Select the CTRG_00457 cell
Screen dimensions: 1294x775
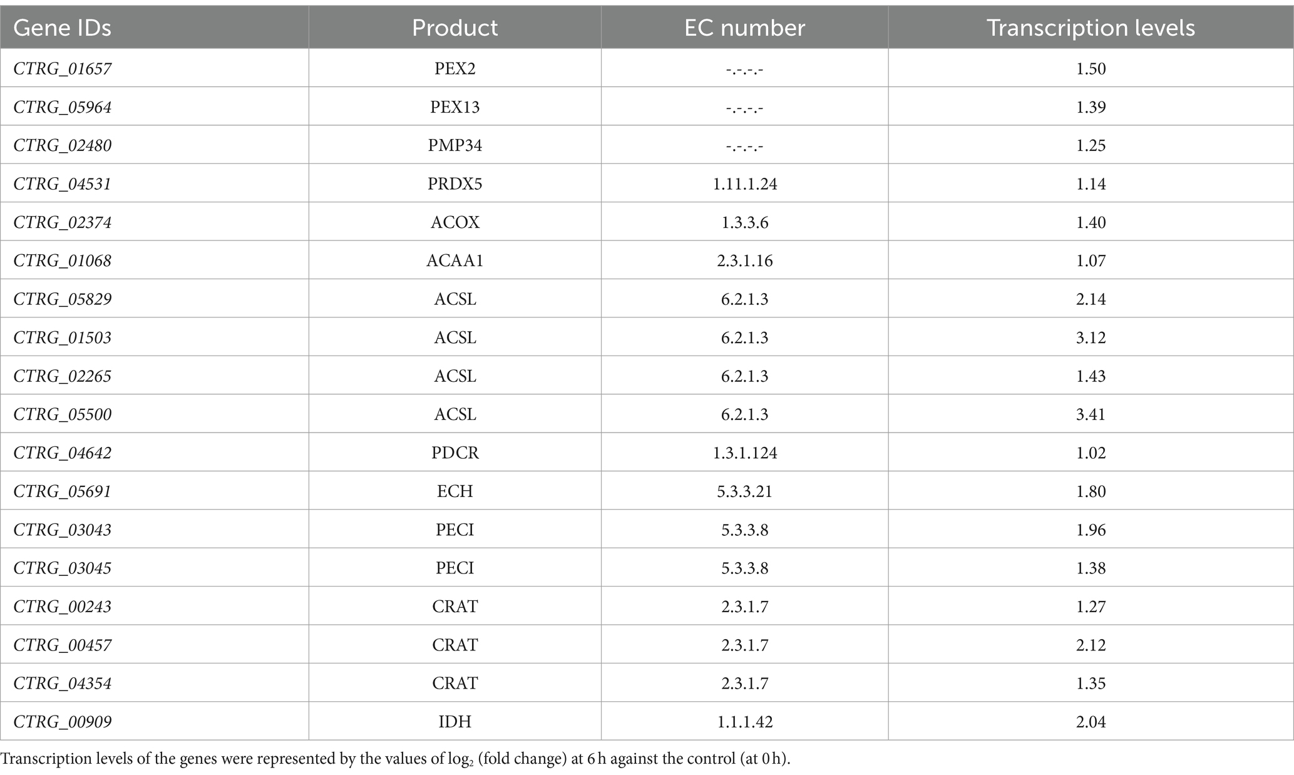[x=63, y=645]
